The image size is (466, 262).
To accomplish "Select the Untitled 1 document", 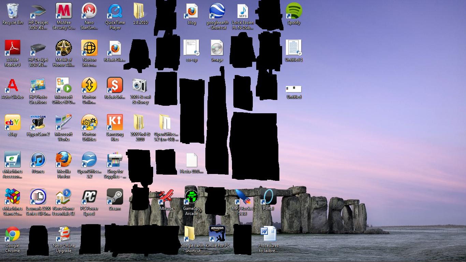I will point(294,48).
